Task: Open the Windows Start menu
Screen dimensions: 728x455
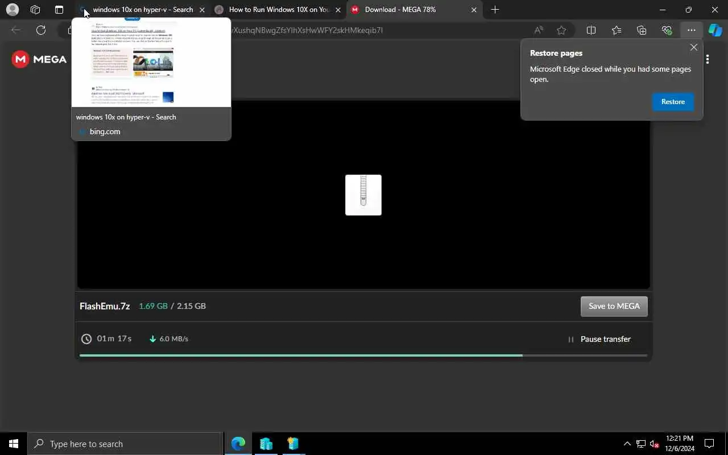Action: pos(14,444)
